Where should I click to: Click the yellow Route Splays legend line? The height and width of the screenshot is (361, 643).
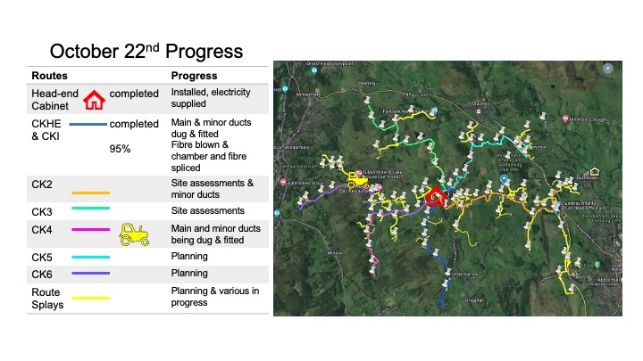[x=90, y=298]
